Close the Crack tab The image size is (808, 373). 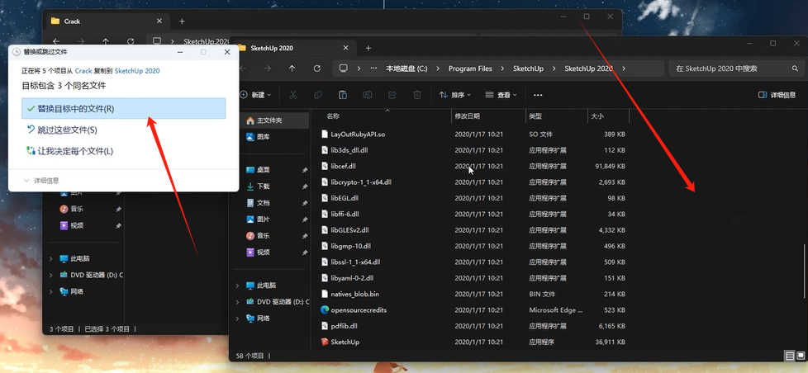[x=159, y=21]
